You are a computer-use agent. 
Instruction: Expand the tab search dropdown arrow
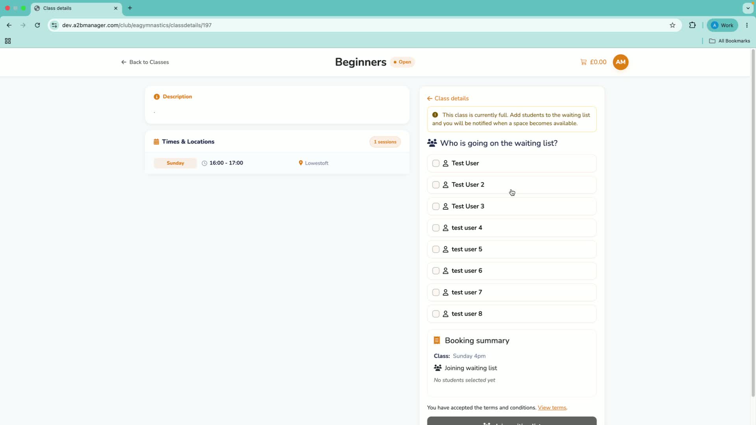point(748,8)
